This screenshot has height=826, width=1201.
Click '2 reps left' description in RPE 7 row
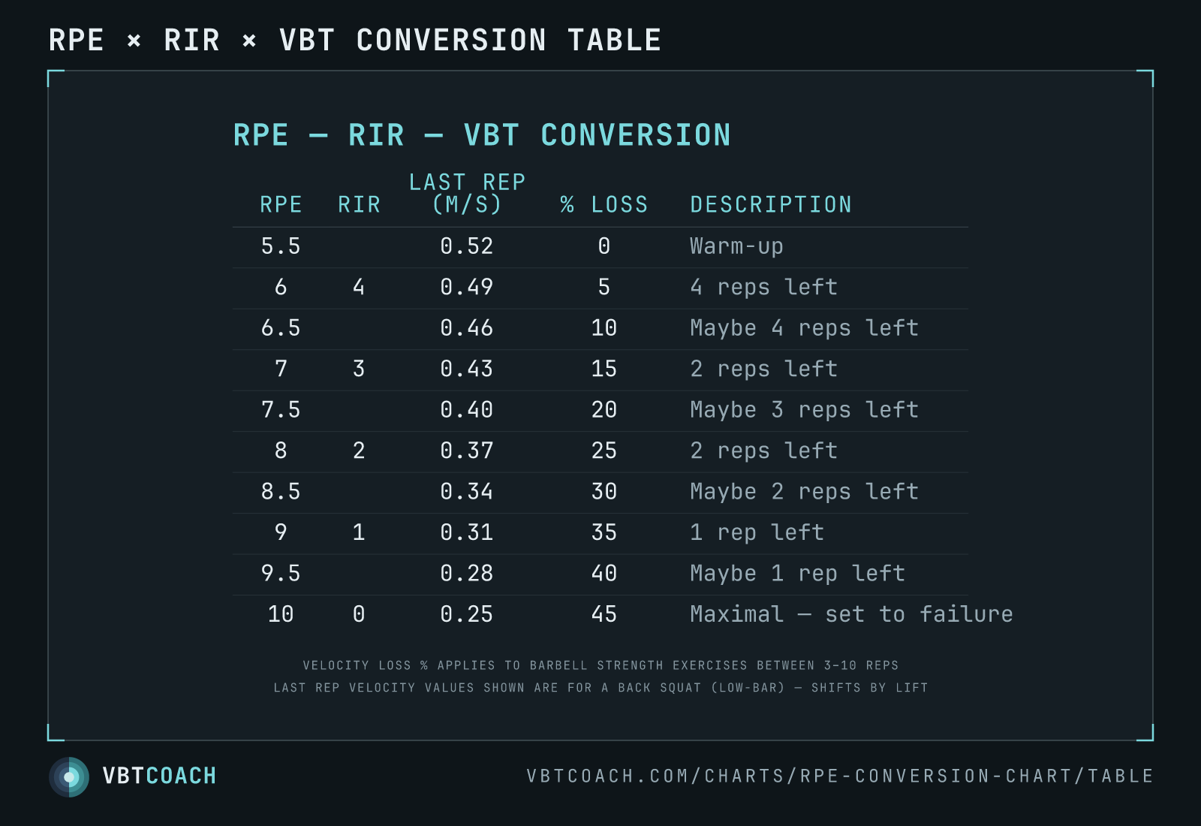(763, 369)
